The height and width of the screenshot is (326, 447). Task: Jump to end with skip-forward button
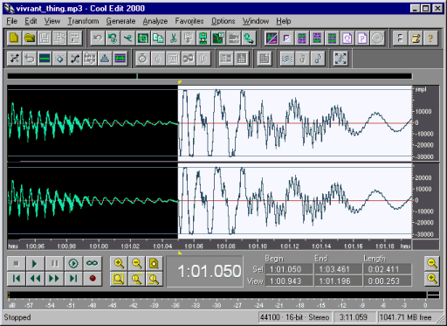tap(73, 279)
